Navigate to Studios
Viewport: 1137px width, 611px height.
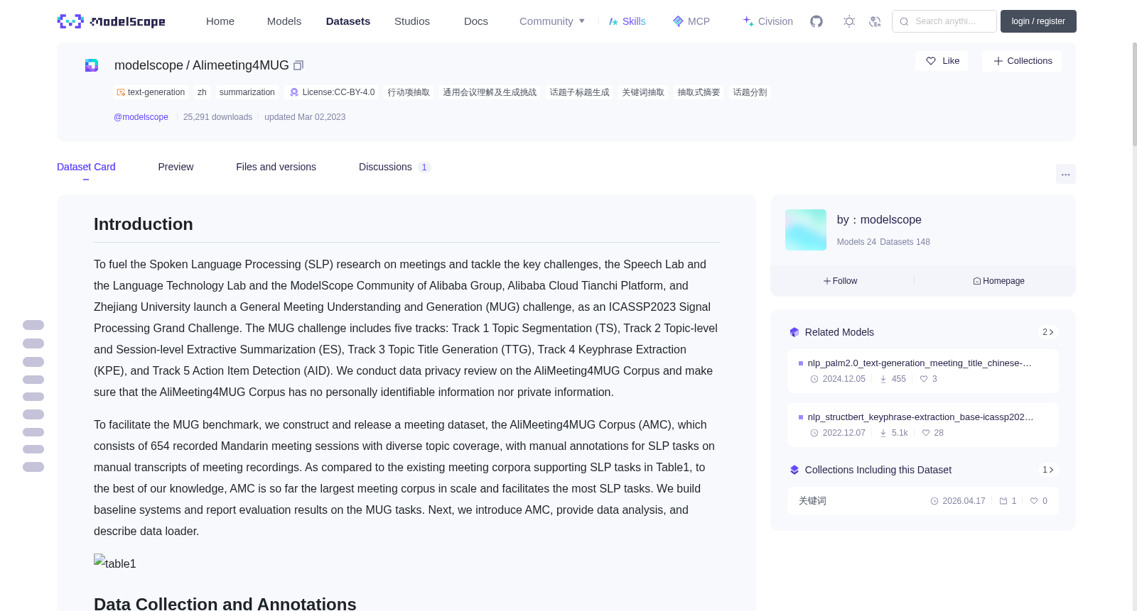[412, 21]
